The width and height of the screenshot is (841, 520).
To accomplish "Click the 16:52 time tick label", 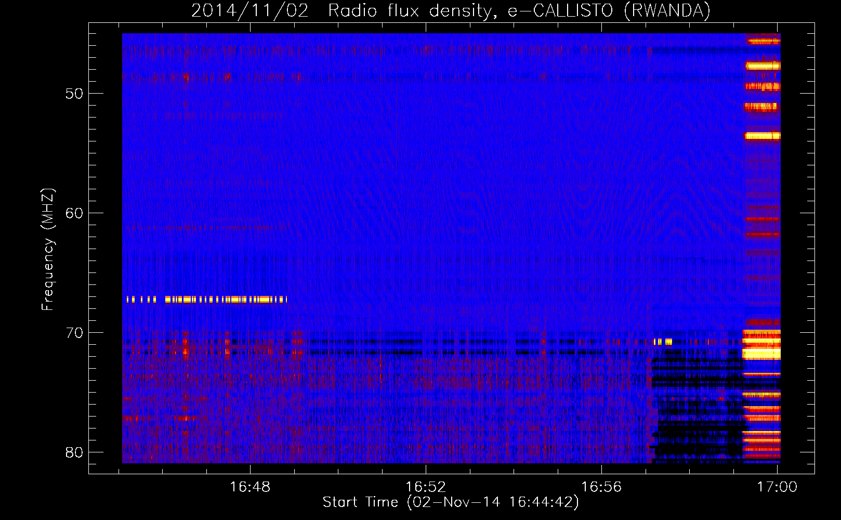I will (x=426, y=487).
